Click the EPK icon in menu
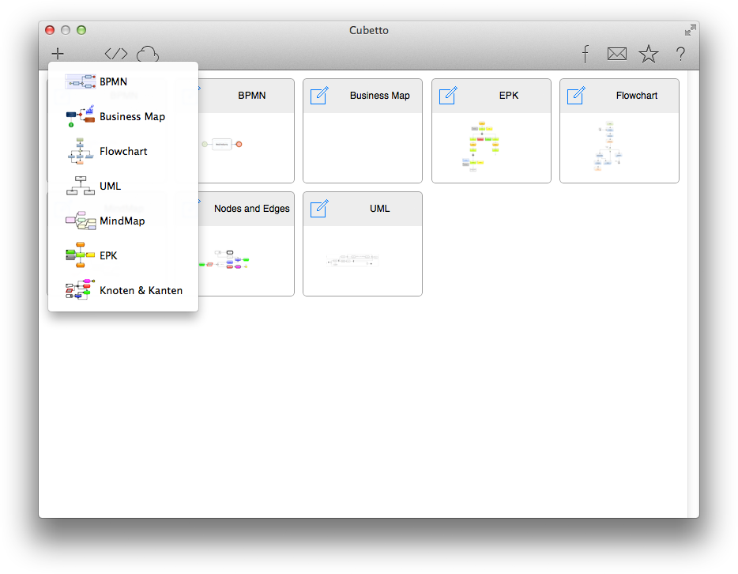 81,255
